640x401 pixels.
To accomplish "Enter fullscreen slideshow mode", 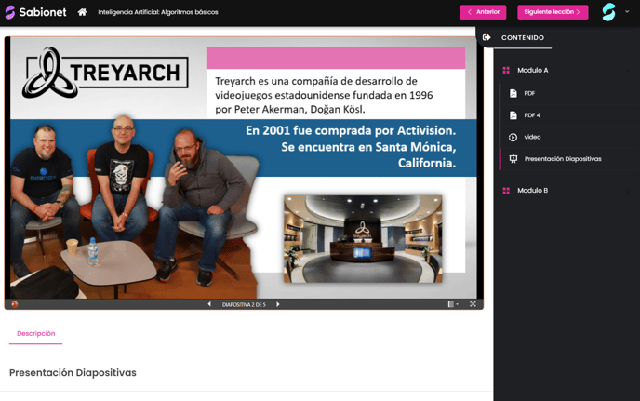I will click(473, 304).
